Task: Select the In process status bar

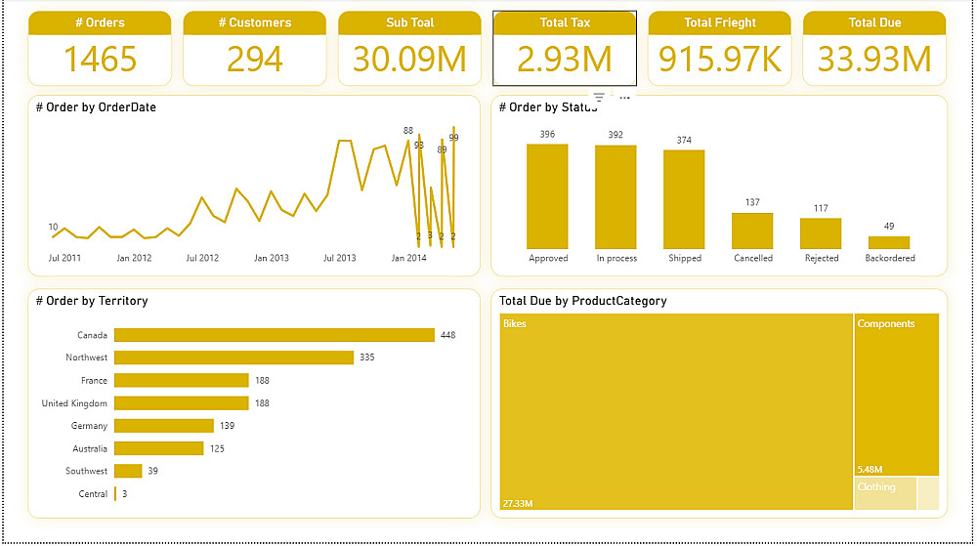Action: click(x=616, y=197)
